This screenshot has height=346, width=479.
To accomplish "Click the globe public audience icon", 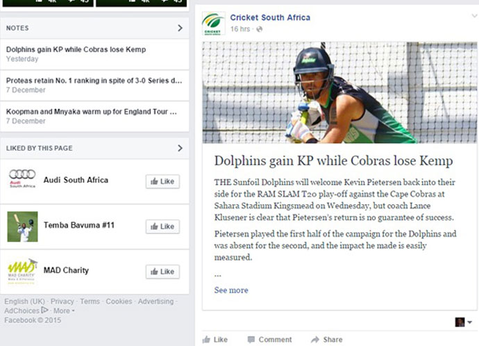I will (259, 29).
